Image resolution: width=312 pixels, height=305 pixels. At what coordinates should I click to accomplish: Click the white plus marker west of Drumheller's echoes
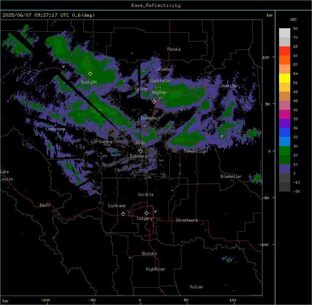coord(222,136)
